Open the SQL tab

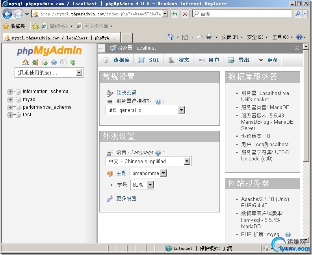tap(149, 60)
